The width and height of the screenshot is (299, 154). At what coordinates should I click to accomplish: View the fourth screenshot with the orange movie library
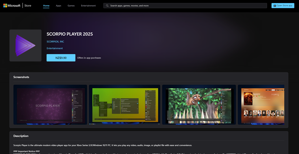261,105
